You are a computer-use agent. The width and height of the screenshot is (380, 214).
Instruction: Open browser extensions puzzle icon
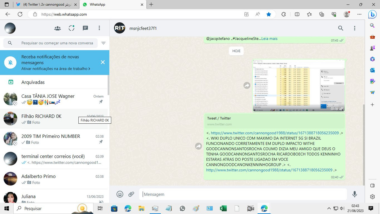click(284, 14)
